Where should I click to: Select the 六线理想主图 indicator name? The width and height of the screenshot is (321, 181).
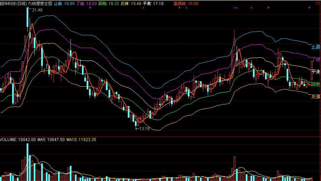click(40, 3)
